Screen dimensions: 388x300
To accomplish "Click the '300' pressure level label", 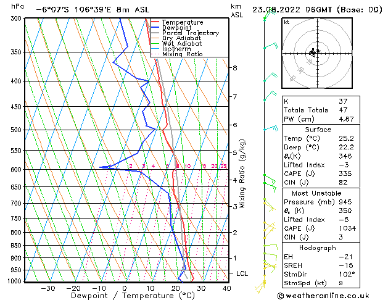I will (17, 19).
